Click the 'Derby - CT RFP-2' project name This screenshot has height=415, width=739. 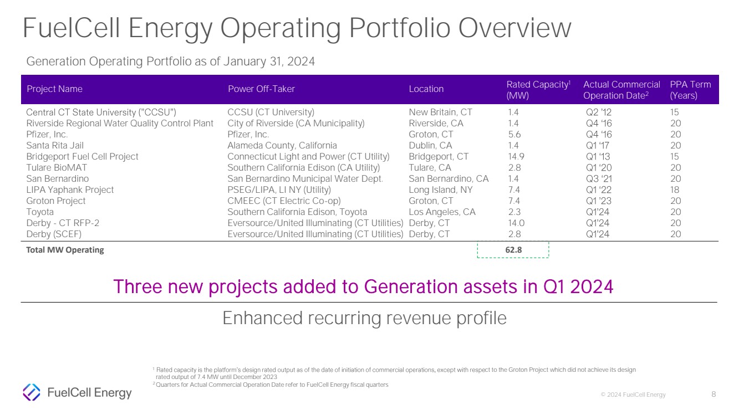point(63,223)
